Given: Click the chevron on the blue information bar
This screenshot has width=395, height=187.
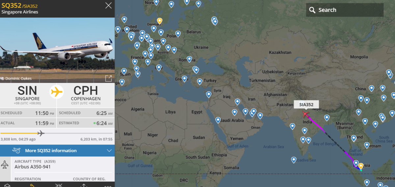Looking at the screenshot, I should pos(109,150).
